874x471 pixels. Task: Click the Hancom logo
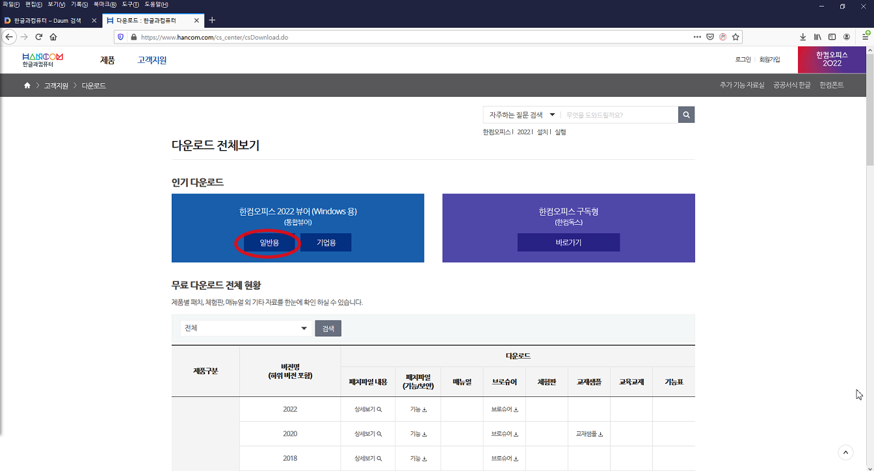42,60
